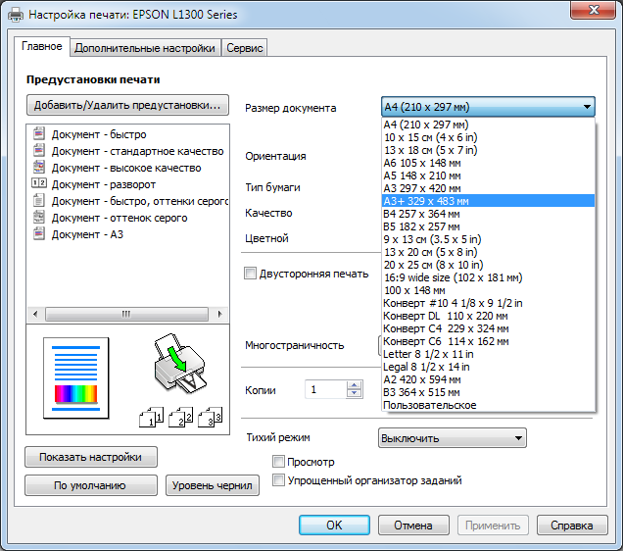This screenshot has height=551, width=623.
Task: Select Конверт C4 229 x 324 мм
Action: [x=488, y=328]
